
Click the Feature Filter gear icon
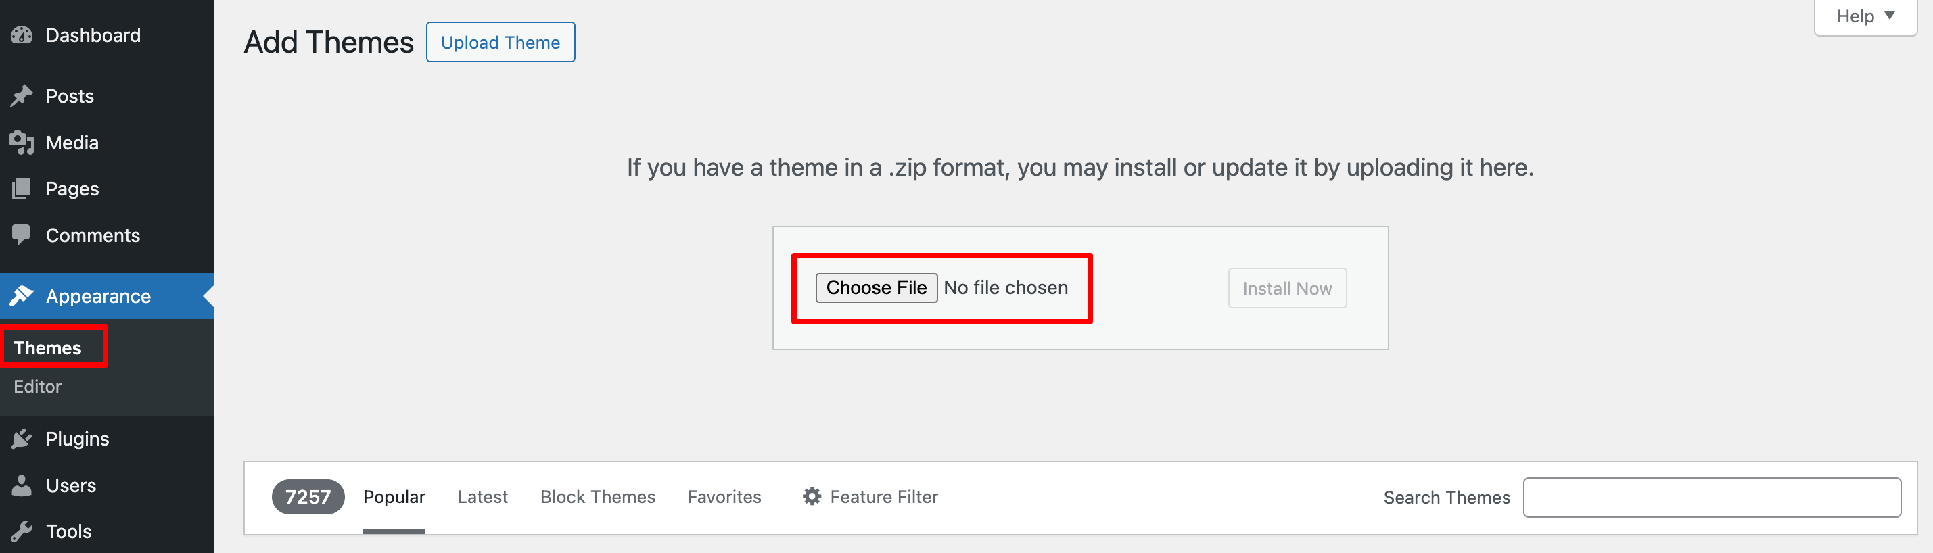point(811,497)
